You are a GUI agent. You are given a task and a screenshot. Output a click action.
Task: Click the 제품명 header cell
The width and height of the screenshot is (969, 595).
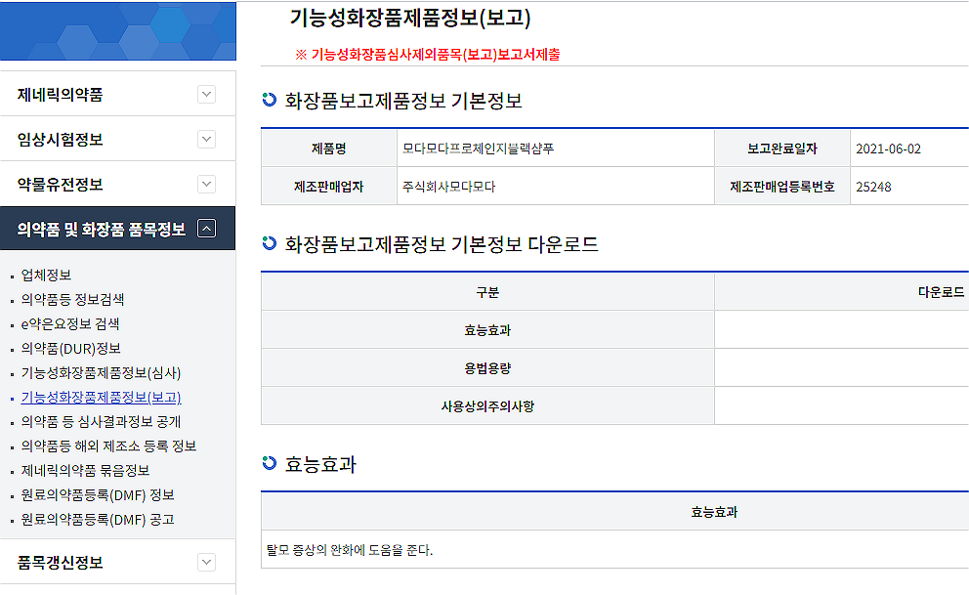click(x=329, y=149)
